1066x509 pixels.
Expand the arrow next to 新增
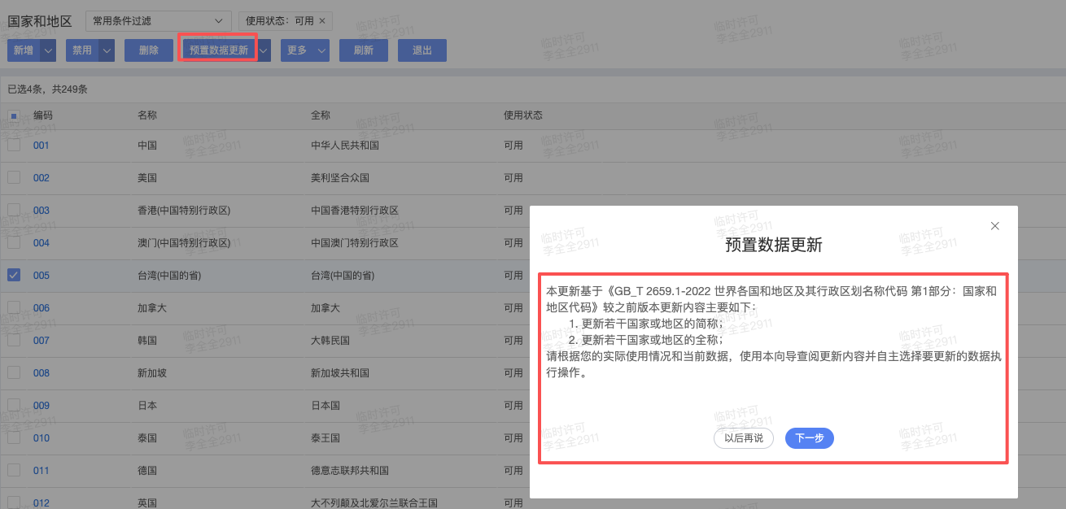click(48, 50)
